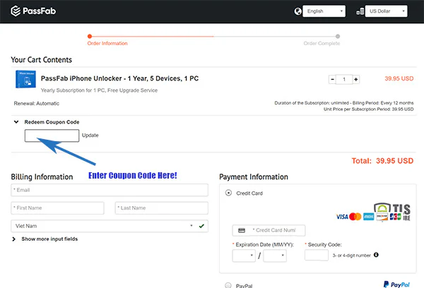Click the JCB card logo
The width and height of the screenshot is (424, 288).
(395, 217)
